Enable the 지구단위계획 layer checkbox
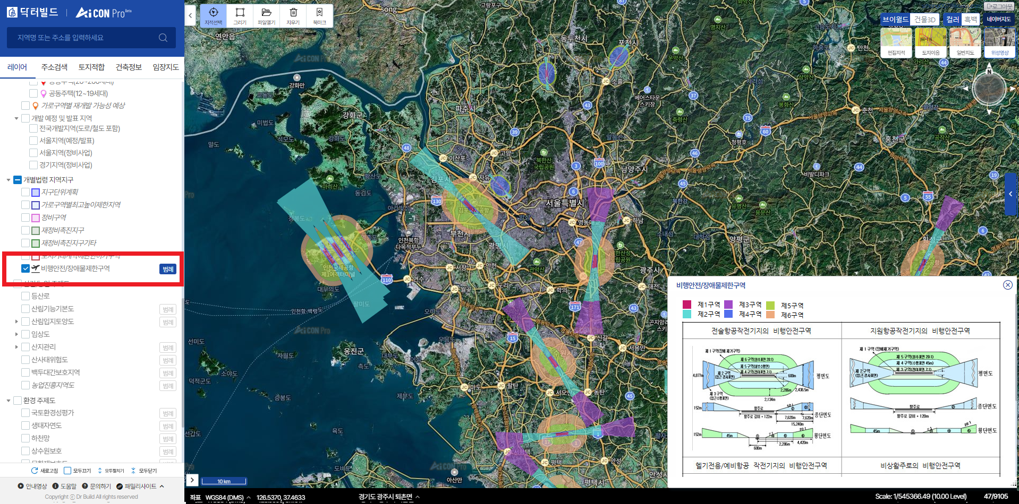Image resolution: width=1019 pixels, height=504 pixels. (26, 192)
